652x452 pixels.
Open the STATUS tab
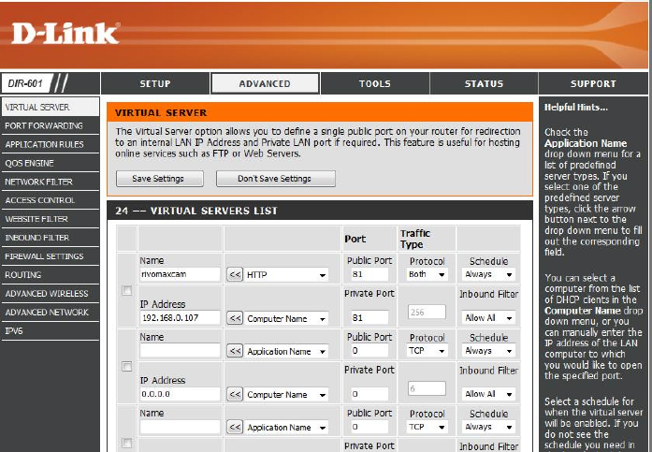(484, 83)
